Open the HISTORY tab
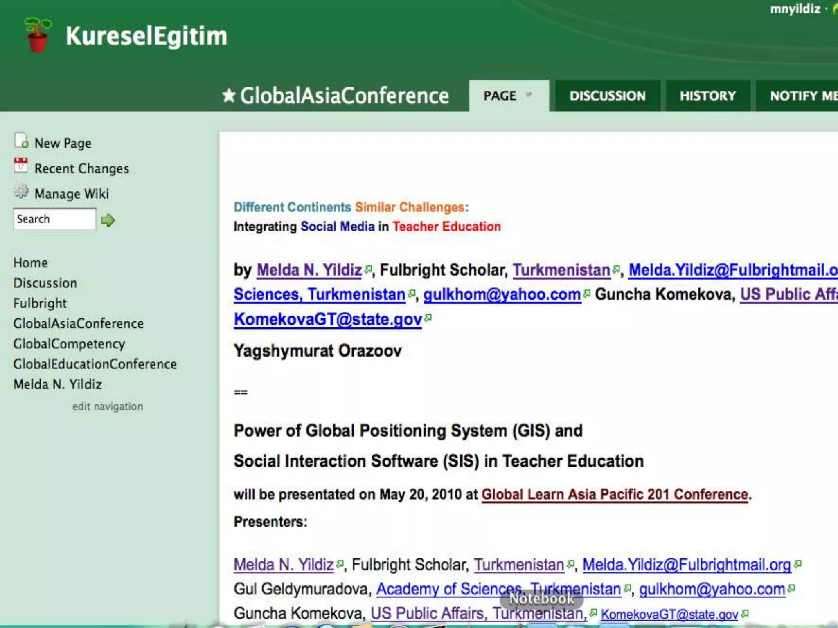This screenshot has width=838, height=628. (707, 96)
